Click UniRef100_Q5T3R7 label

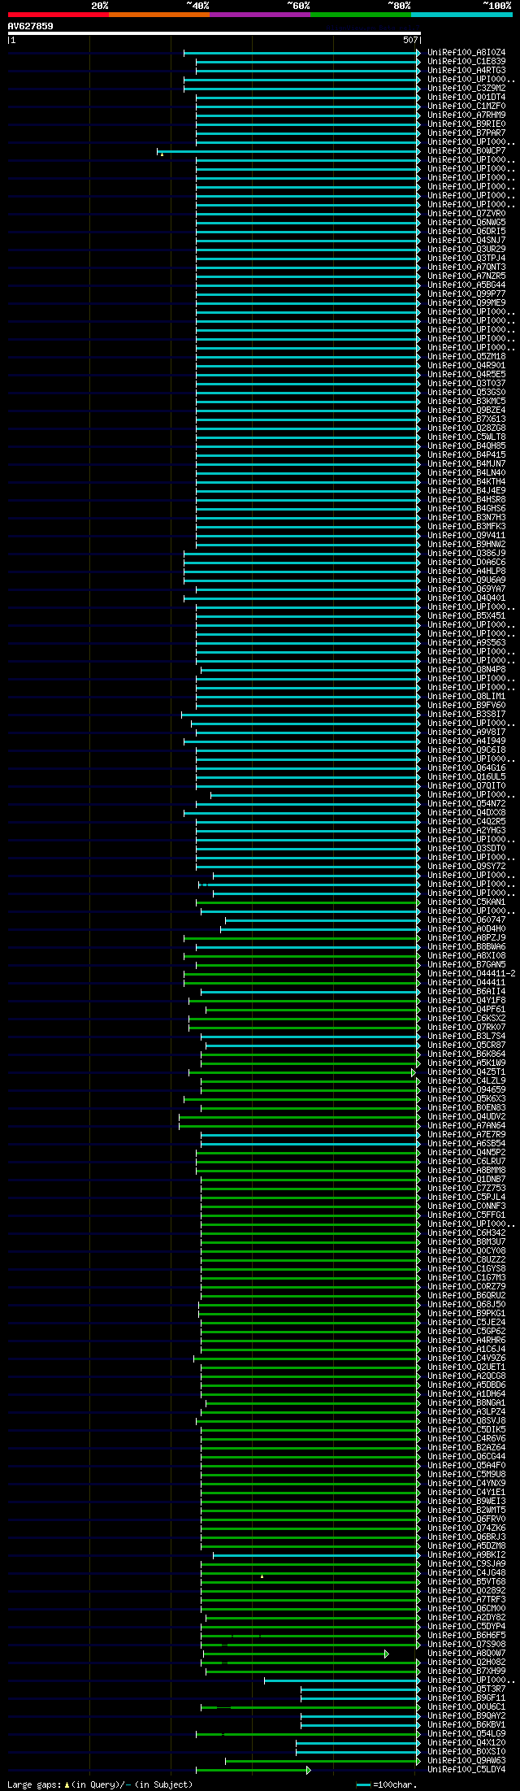466,1689
